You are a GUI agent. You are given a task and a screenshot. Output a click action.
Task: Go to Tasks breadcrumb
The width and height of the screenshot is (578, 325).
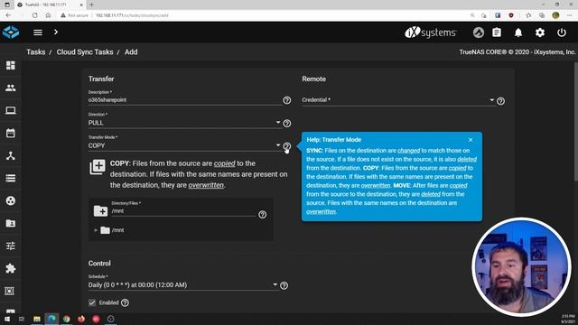pyautogui.click(x=36, y=52)
